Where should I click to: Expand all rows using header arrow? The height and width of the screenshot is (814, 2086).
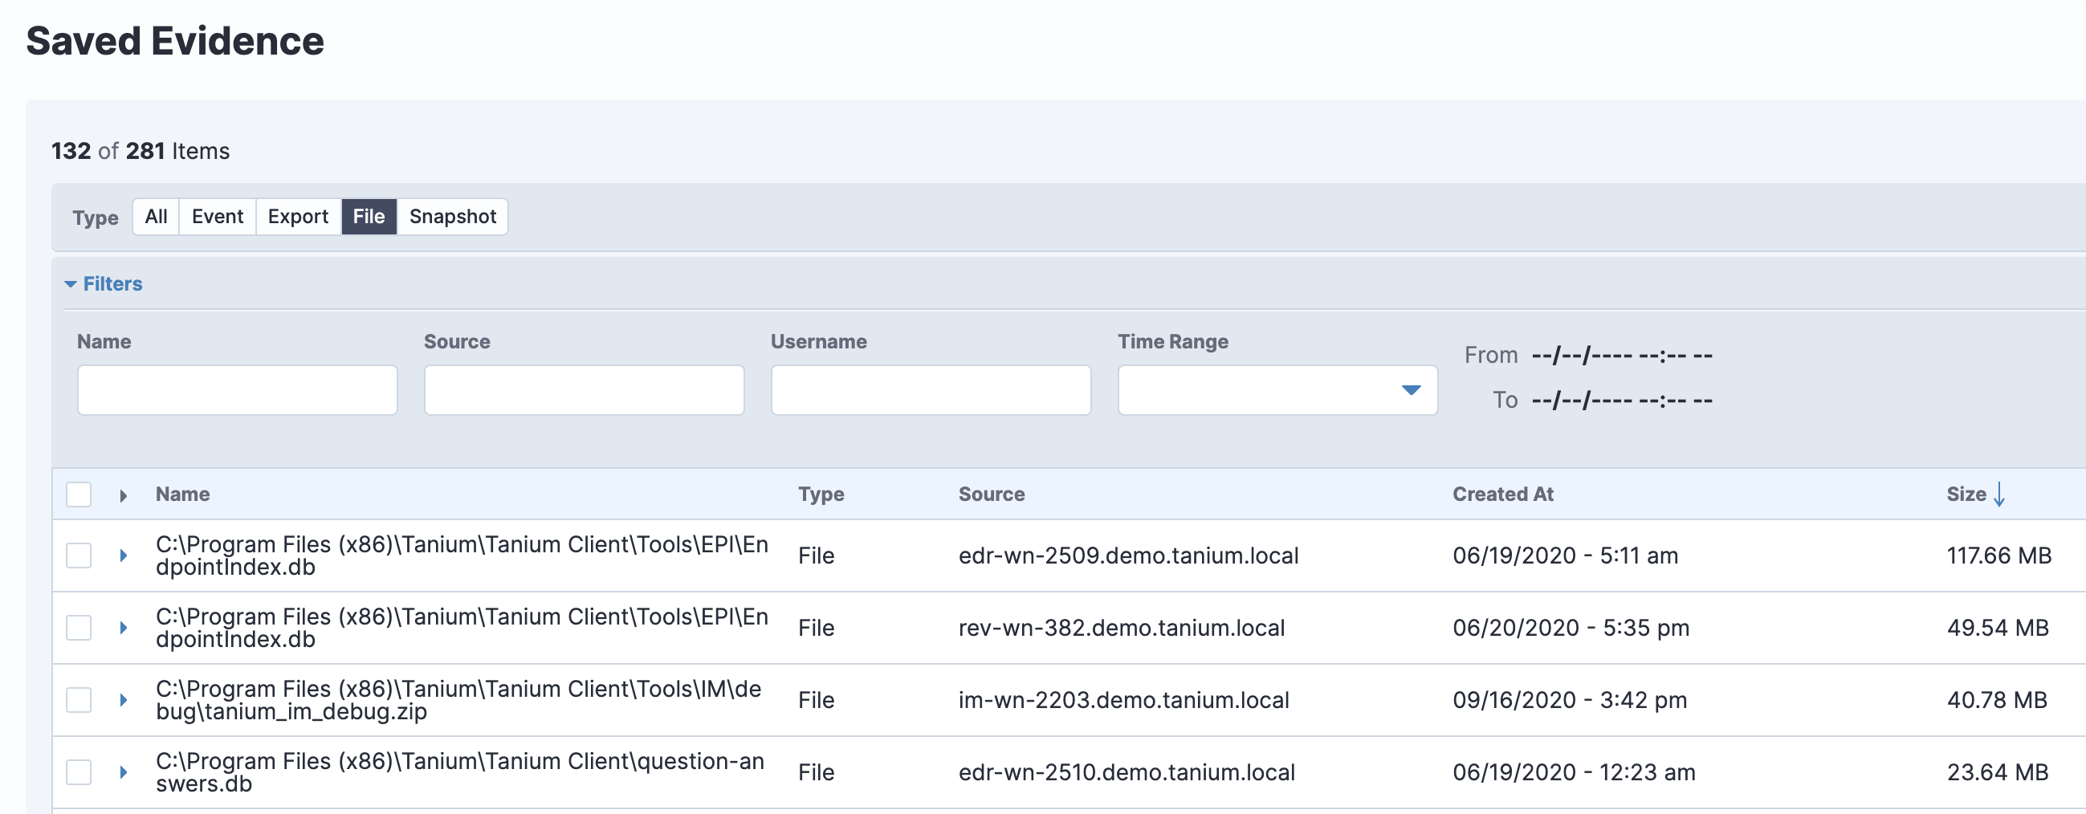[123, 495]
